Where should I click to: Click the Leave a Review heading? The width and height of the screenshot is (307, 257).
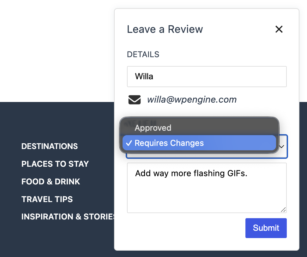[x=165, y=29]
